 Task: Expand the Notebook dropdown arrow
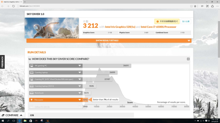(79, 93)
